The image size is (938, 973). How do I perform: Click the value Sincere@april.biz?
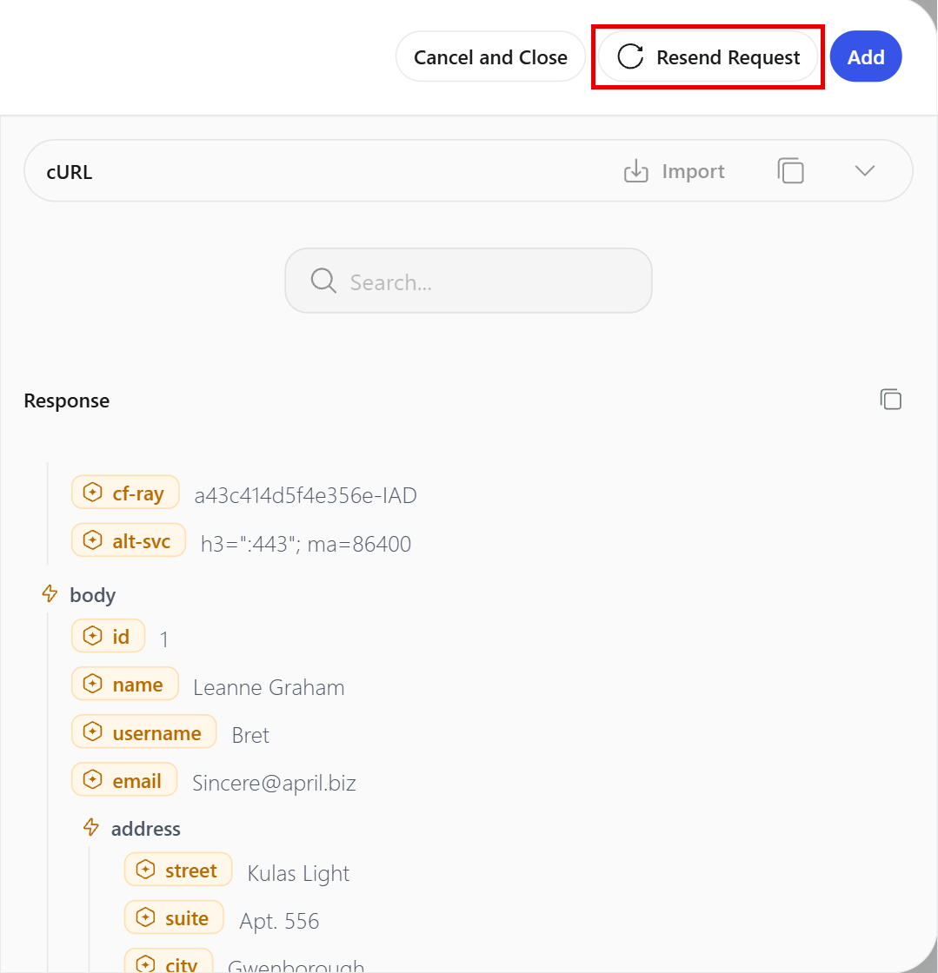point(274,783)
